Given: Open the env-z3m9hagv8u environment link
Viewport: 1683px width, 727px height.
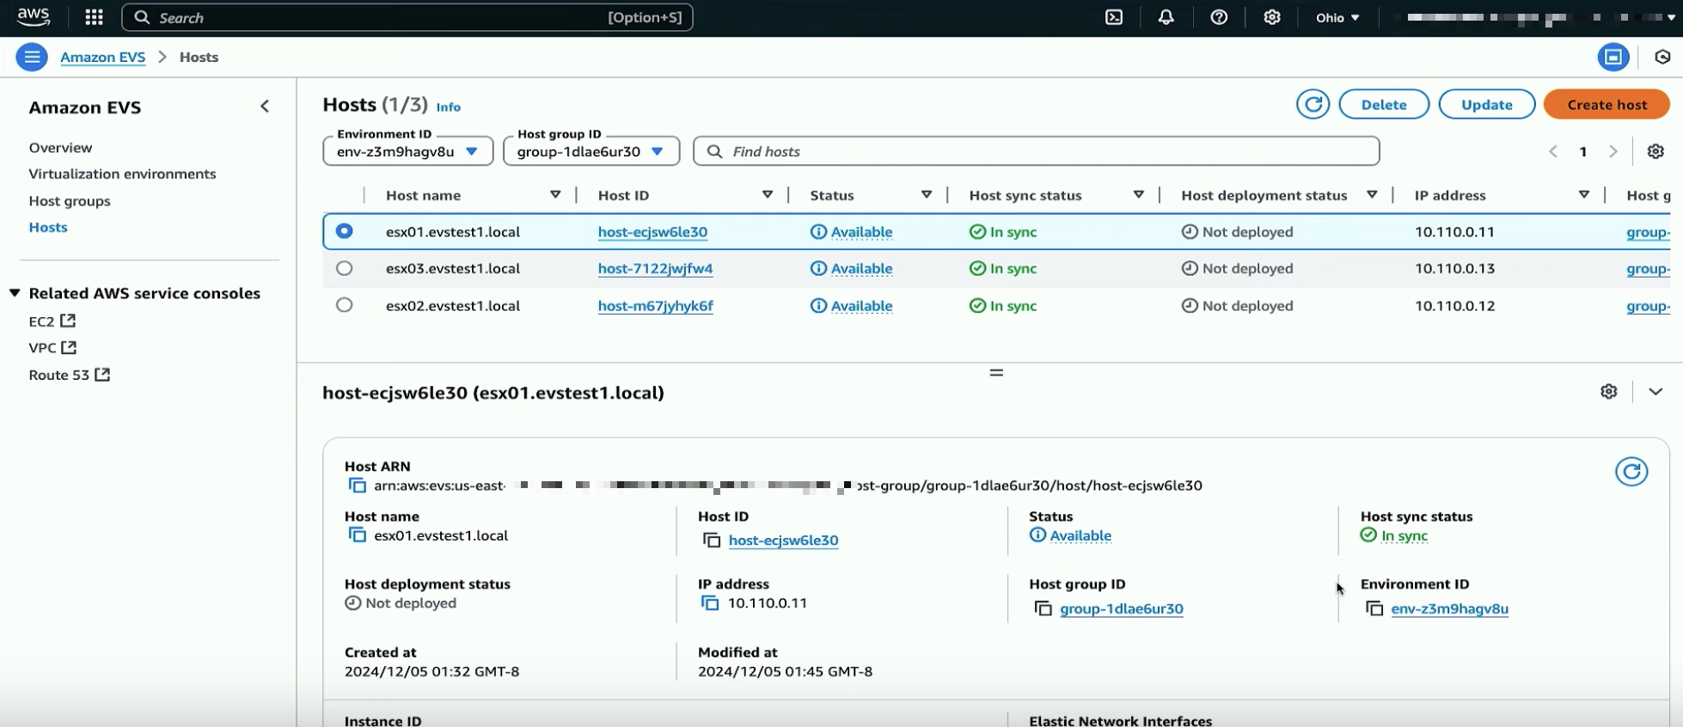Looking at the screenshot, I should (x=1449, y=609).
